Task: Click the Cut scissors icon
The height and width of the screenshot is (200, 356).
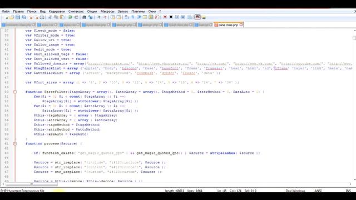Action: pos(50,17)
